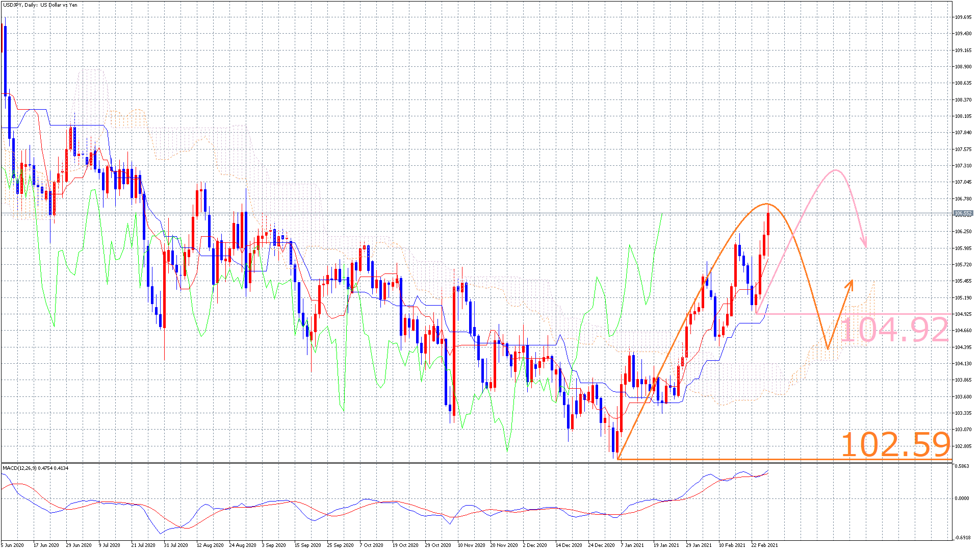Select the USDJPY Daily chart title text

coord(40,5)
